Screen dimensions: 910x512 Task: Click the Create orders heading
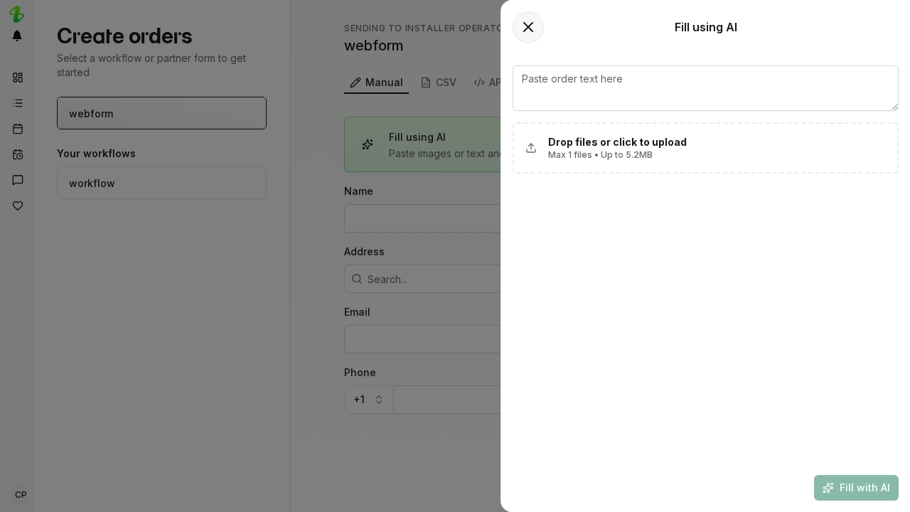point(124,36)
